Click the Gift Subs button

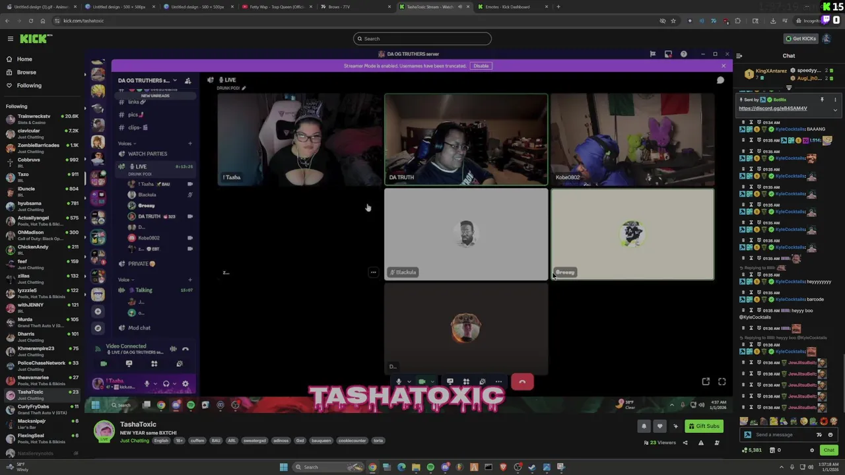[703, 426]
